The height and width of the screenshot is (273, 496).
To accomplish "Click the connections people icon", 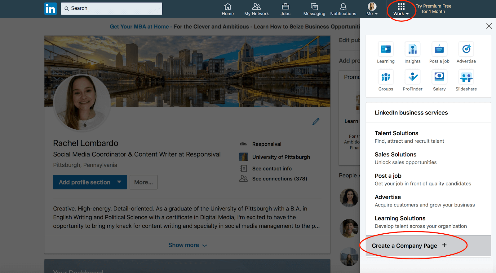I will 244,179.
